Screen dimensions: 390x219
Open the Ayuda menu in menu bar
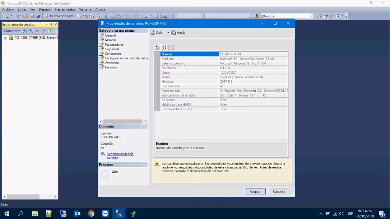pos(100,9)
